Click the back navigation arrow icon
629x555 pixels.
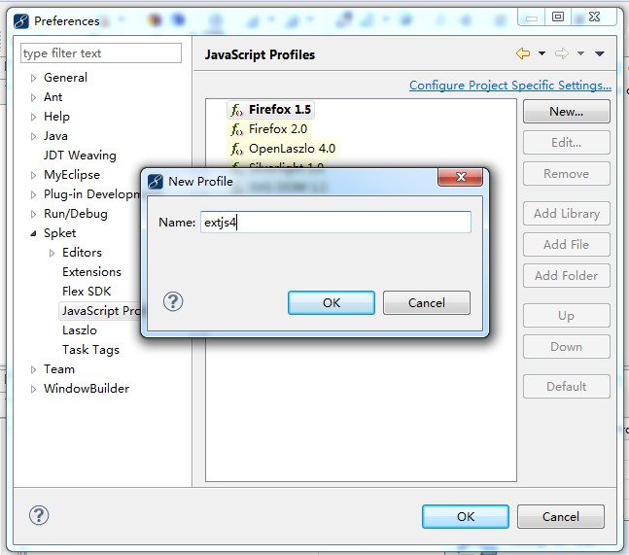point(523,52)
